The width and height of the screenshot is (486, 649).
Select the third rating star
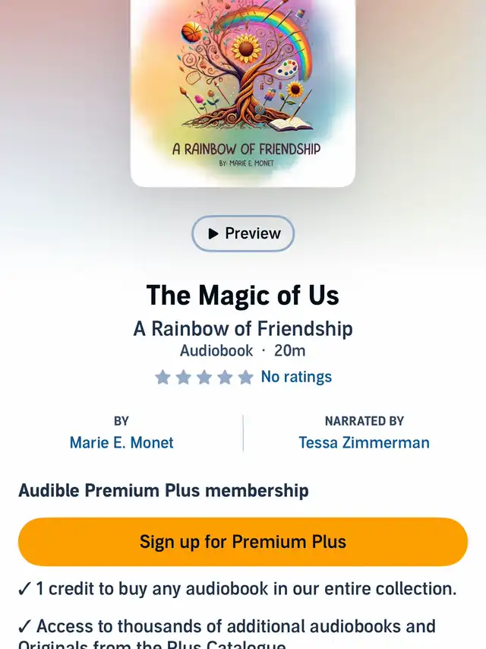pos(204,377)
